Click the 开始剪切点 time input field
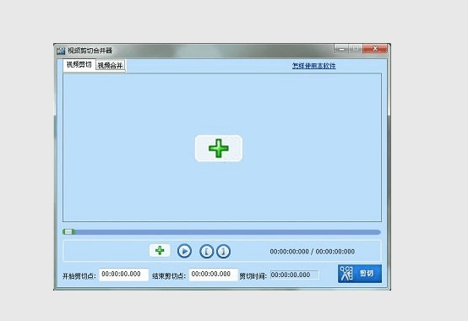This screenshot has width=468, height=321. 123,275
